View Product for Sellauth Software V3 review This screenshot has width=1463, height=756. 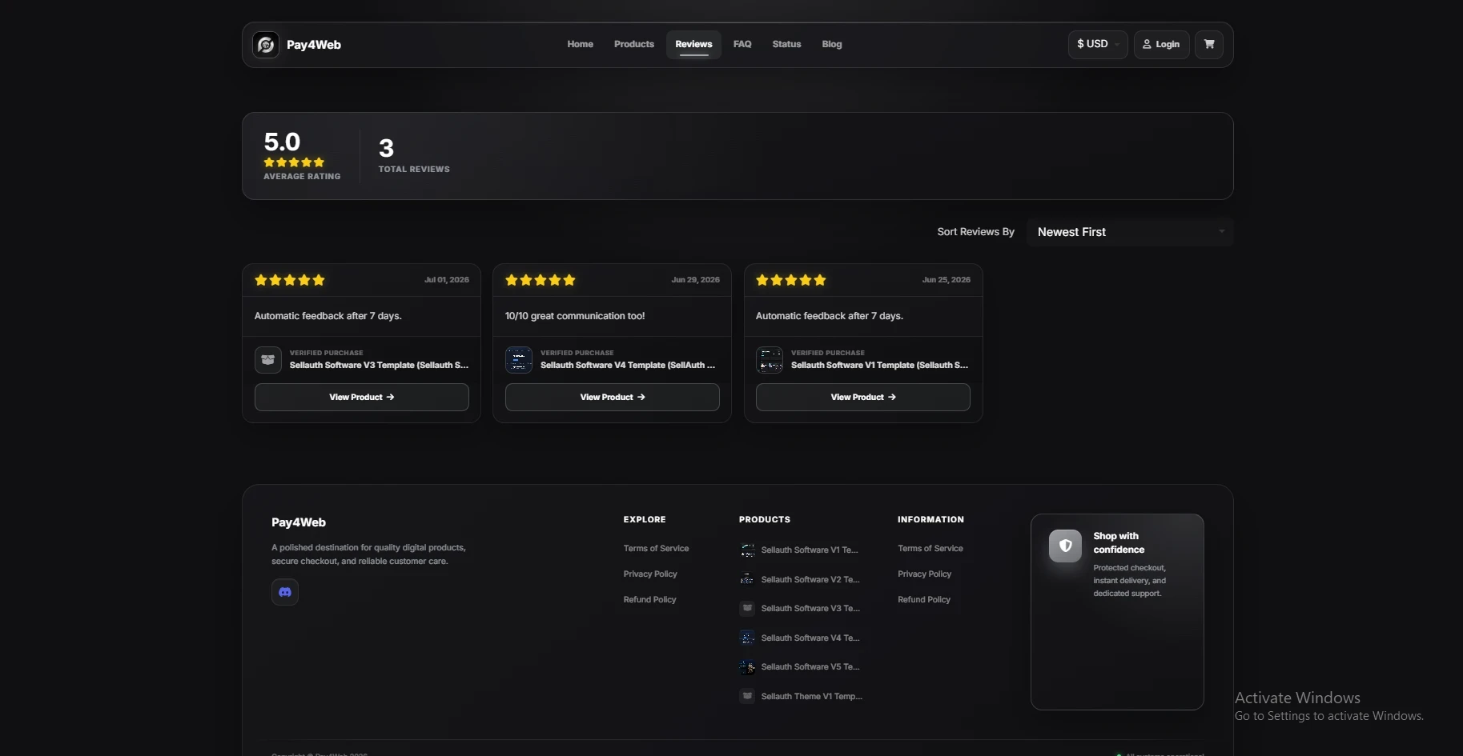click(362, 398)
